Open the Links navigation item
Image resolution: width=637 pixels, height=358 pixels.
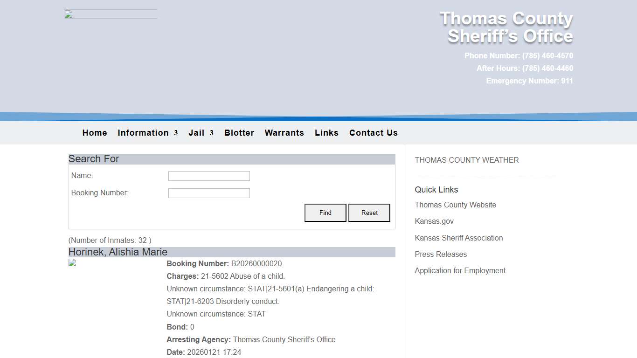326,133
